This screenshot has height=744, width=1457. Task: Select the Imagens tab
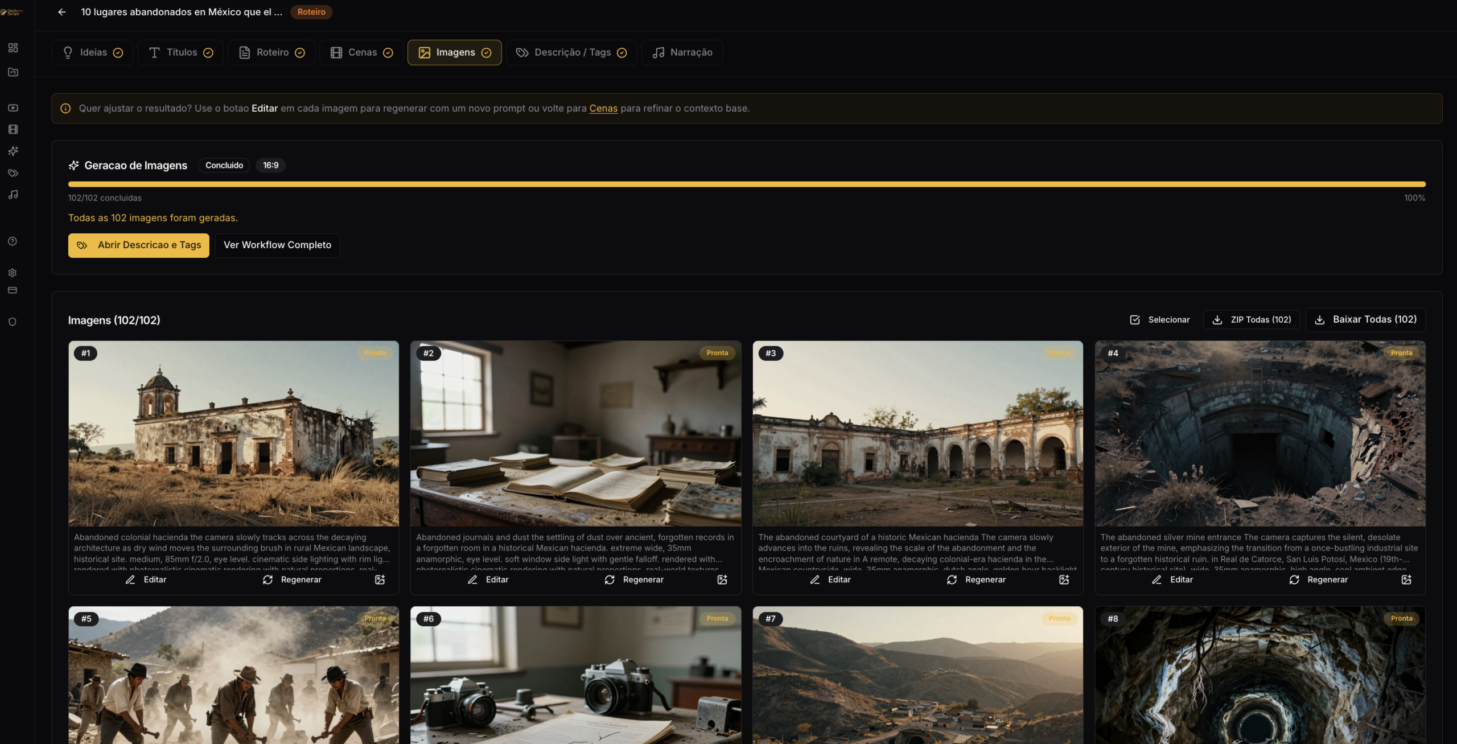pos(455,52)
